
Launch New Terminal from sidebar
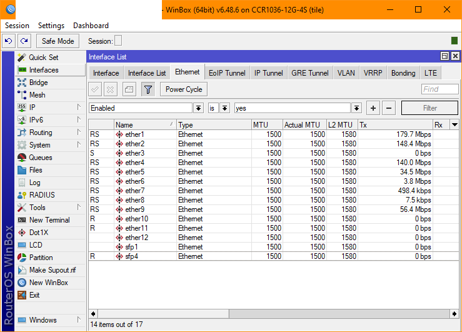[51, 220]
